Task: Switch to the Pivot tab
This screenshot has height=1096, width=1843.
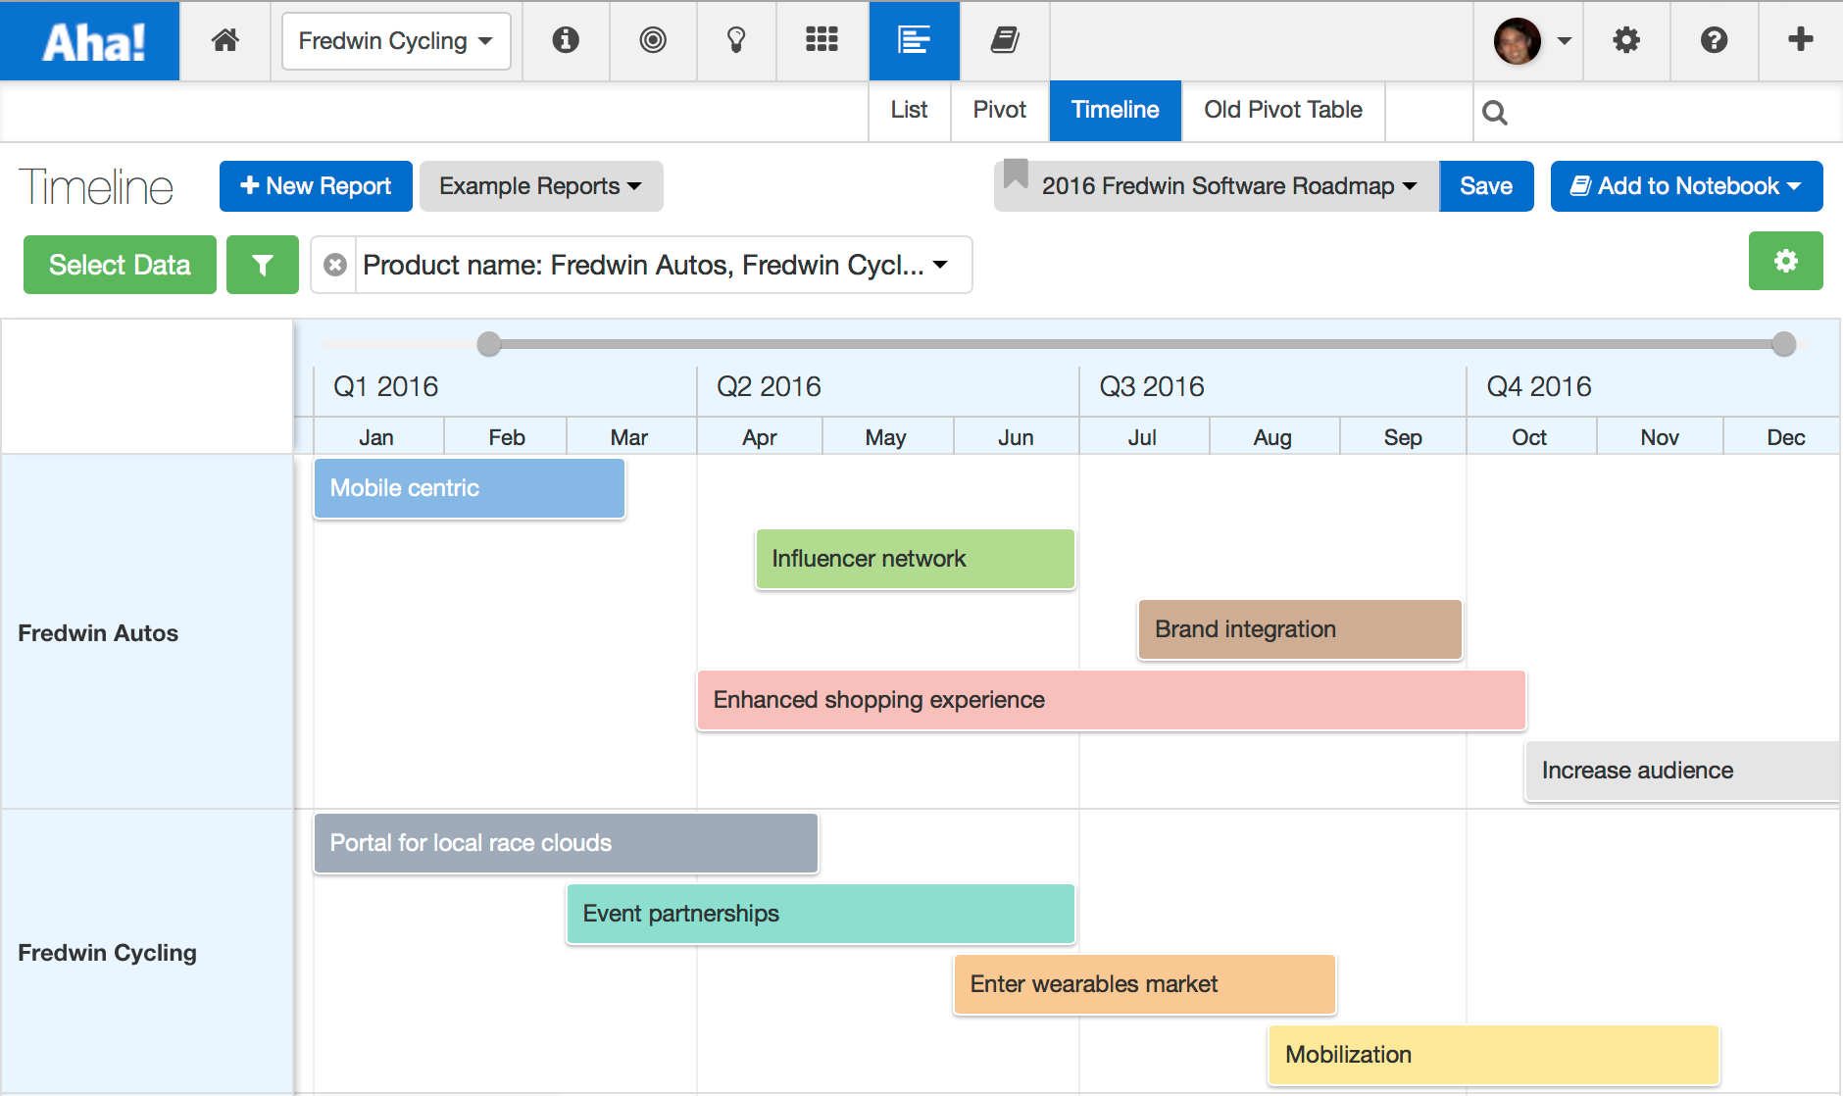Action: (x=1000, y=110)
